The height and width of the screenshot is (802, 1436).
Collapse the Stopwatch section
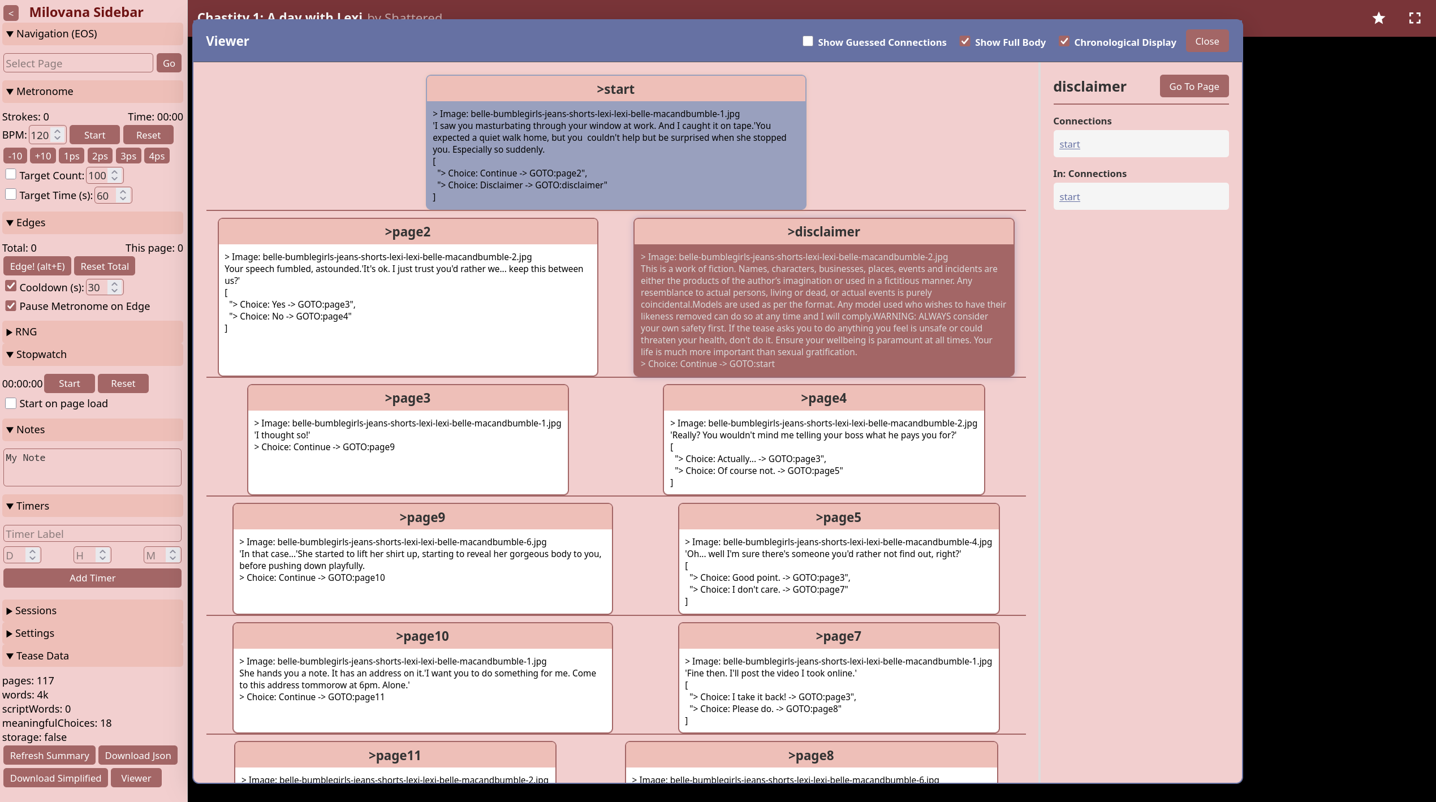click(93, 355)
